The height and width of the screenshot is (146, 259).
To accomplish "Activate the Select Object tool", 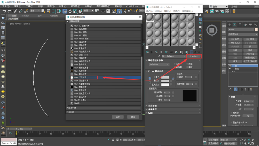I will pyautogui.click(x=43, y=11).
